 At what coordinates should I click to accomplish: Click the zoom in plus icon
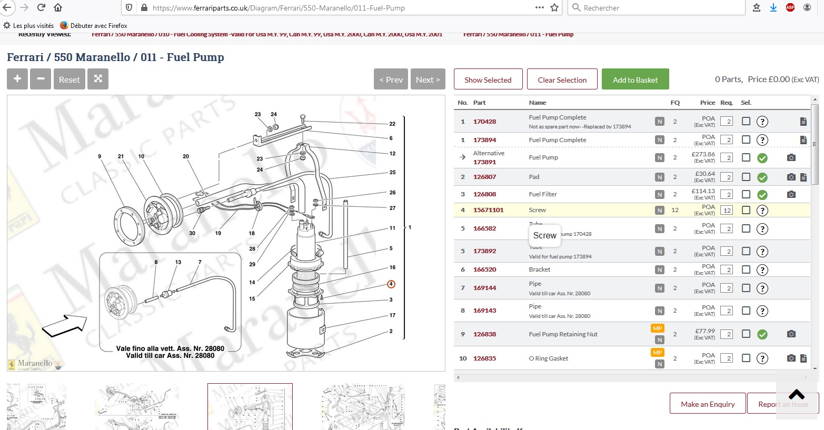[x=17, y=79]
